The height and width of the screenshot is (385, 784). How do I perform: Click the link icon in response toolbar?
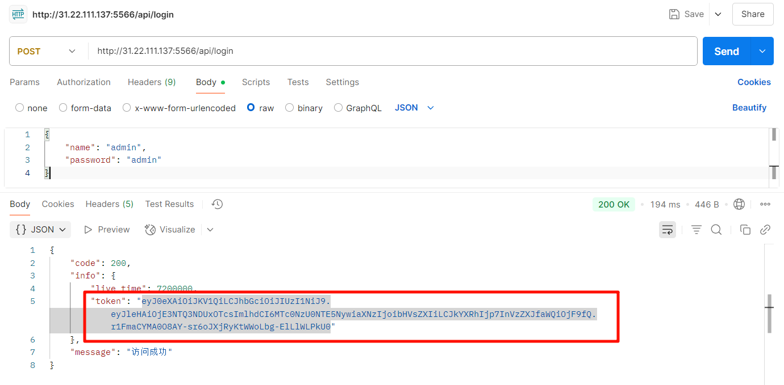(765, 230)
